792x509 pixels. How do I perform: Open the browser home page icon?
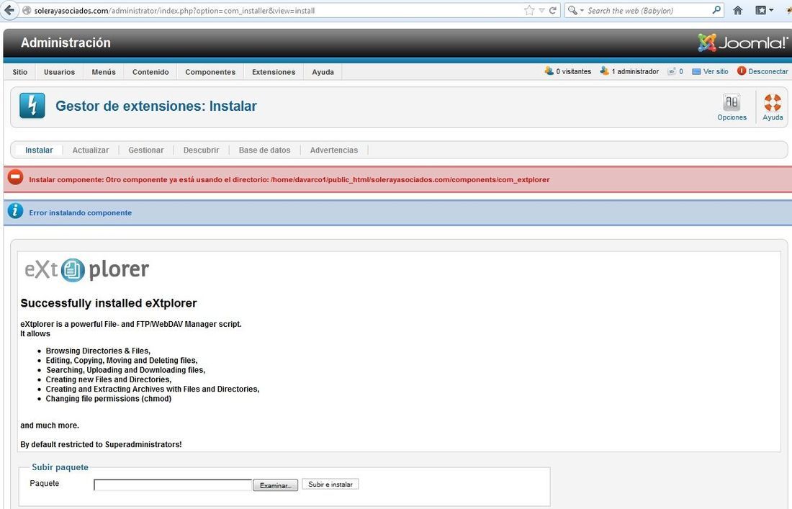pyautogui.click(x=738, y=10)
